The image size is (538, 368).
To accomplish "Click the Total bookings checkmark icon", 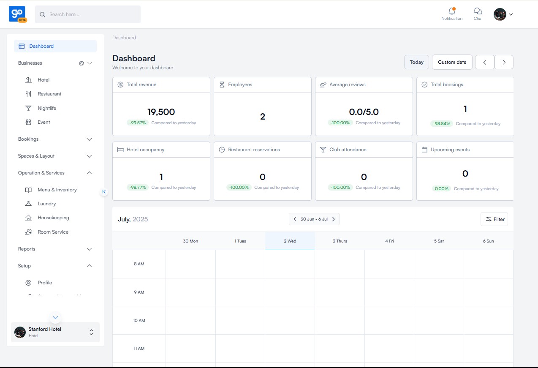I will point(424,85).
